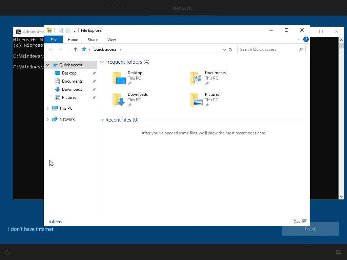Switch to the View ribbon tab
Screen dimensions: 347x260
click(x=111, y=40)
